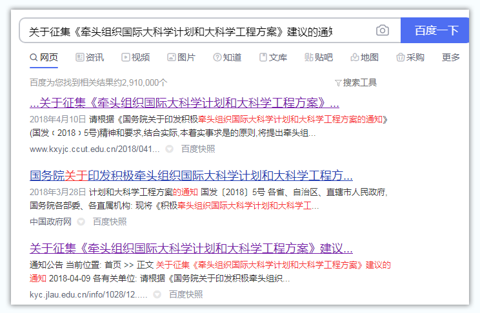Click the 百度一下 search button
Screen dimensions: 480x313
point(435,30)
